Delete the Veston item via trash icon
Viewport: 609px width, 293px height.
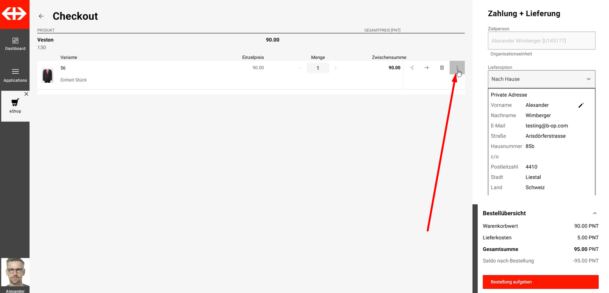[441, 68]
